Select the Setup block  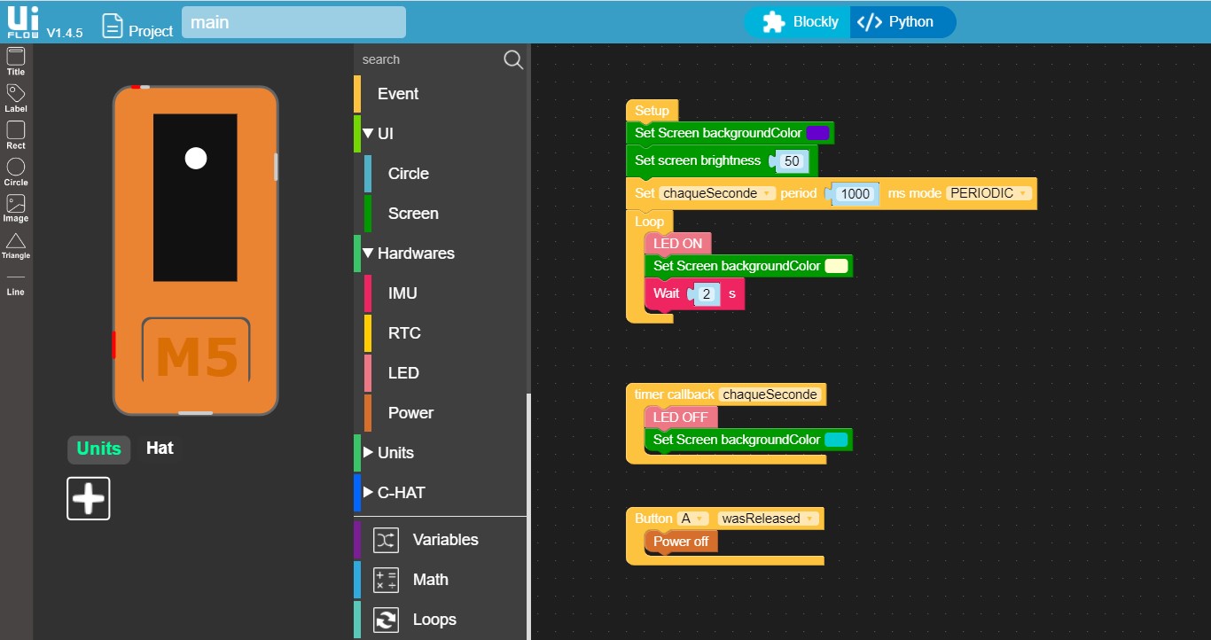[x=652, y=111]
